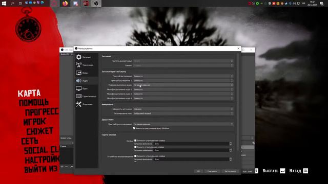Close the settings dialog with X

point(238,49)
